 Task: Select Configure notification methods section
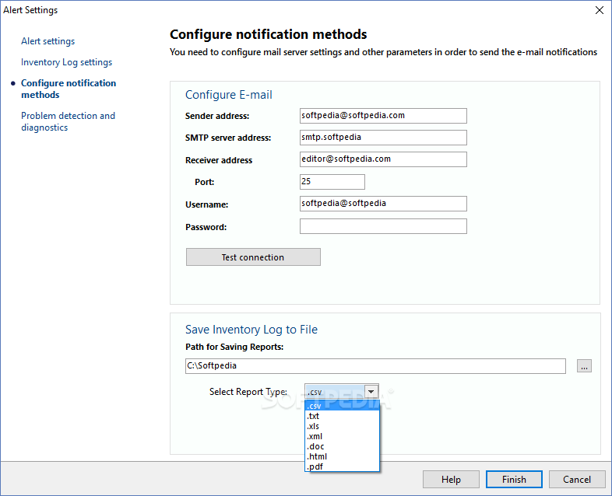point(69,89)
